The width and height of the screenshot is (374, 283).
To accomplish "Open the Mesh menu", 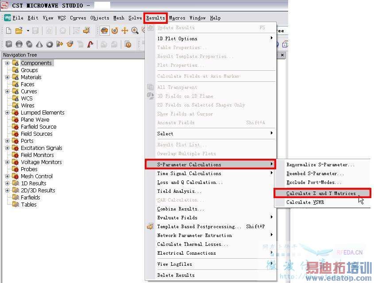I will 119,18.
